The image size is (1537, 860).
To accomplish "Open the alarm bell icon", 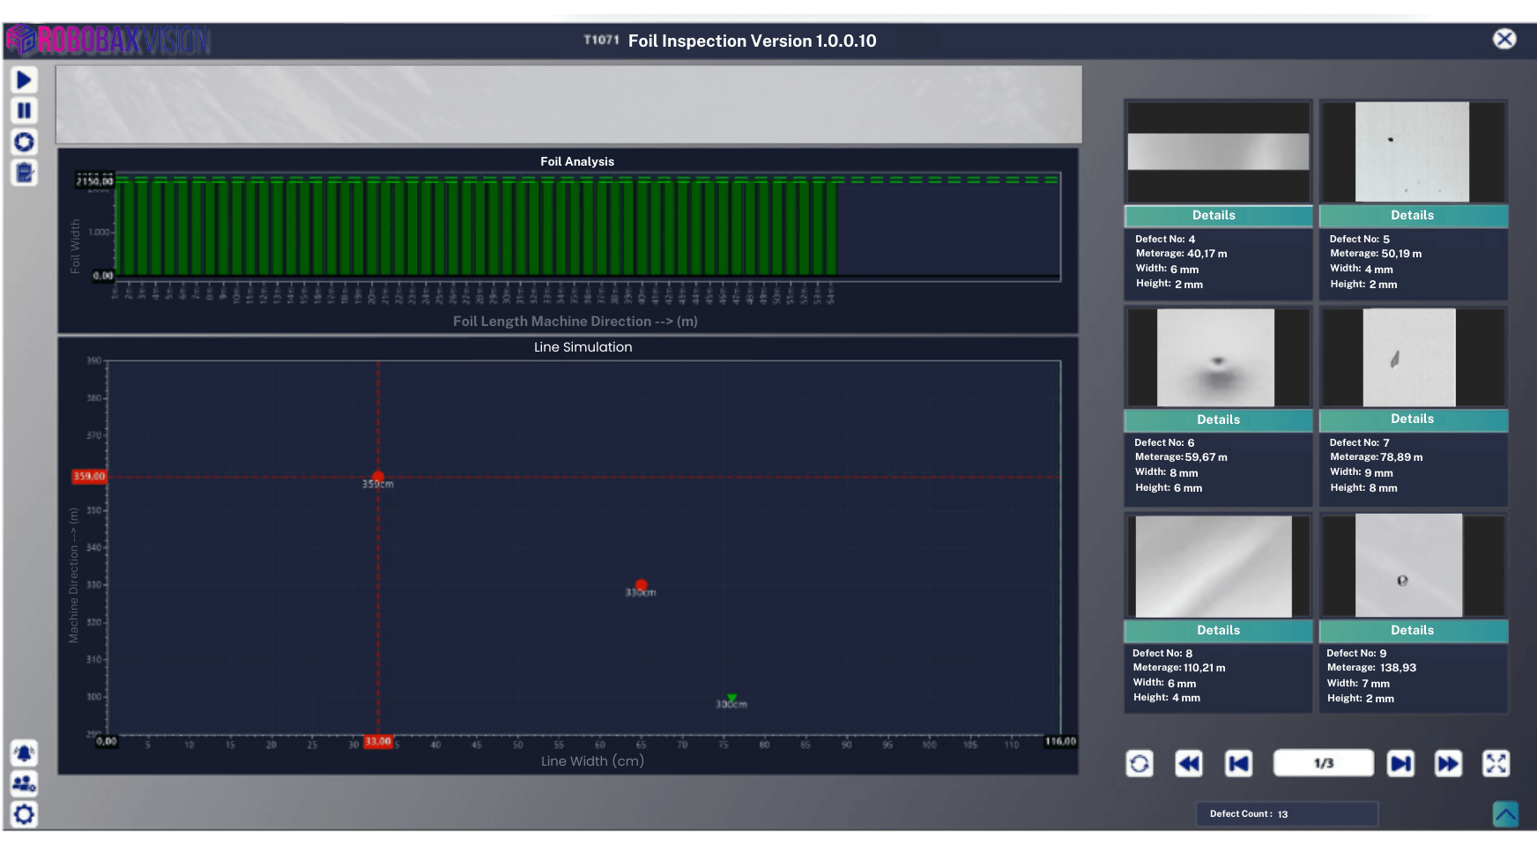I will click(24, 752).
